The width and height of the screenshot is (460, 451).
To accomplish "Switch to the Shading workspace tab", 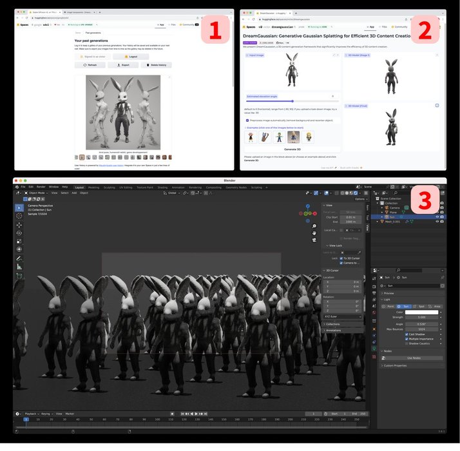I will (162, 187).
